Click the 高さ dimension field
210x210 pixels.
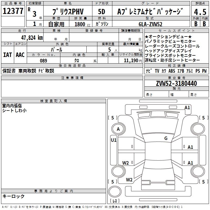[x=199, y=94]
